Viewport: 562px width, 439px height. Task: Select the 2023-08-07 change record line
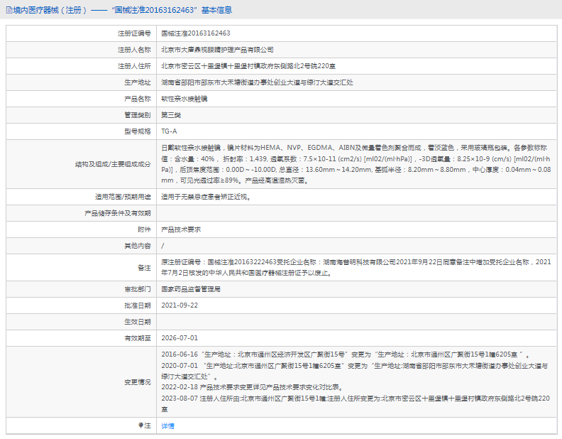356,404
